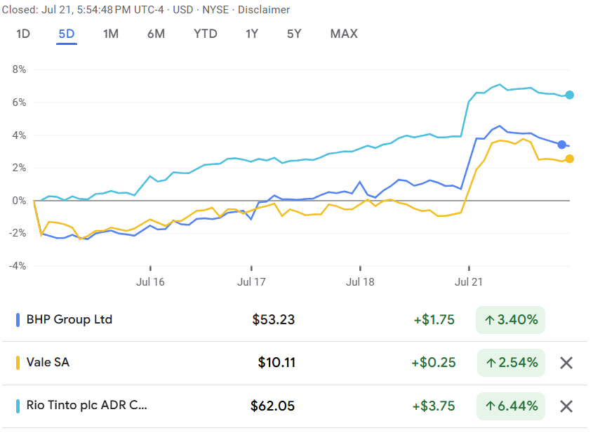Image resolution: width=607 pixels, height=433 pixels.
Task: Click the Jul 17 date label
Action: (x=251, y=282)
